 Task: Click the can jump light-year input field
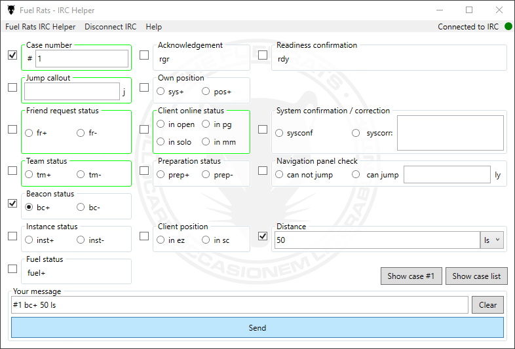point(447,174)
